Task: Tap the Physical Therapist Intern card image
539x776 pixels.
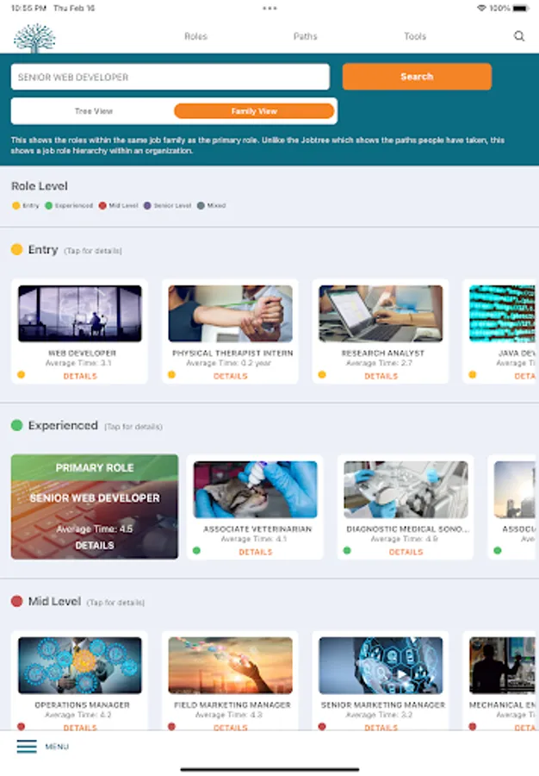Action: pos(230,313)
